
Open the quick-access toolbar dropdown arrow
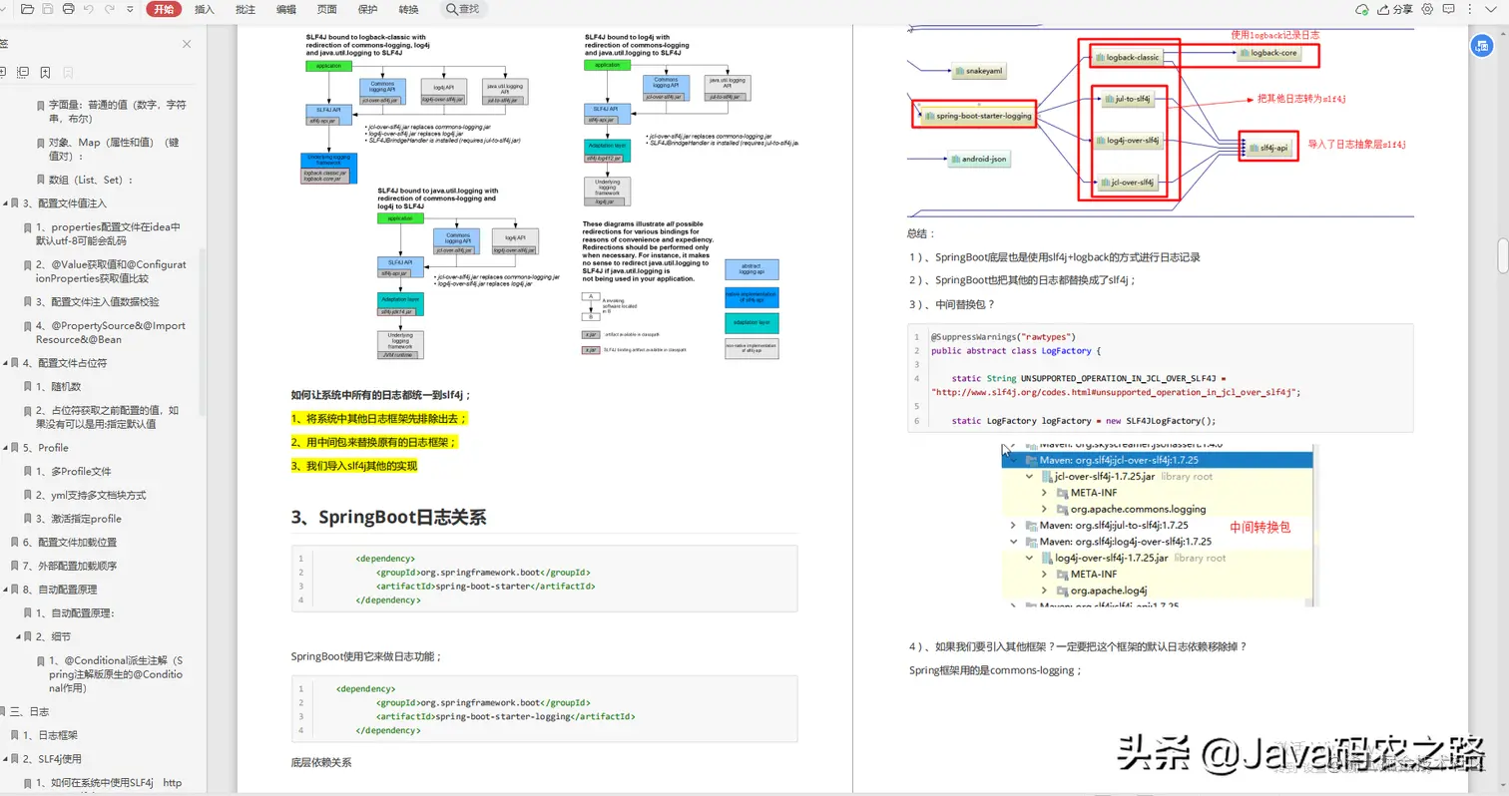pyautogui.click(x=130, y=9)
